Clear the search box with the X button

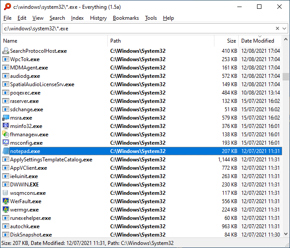pos(277,29)
